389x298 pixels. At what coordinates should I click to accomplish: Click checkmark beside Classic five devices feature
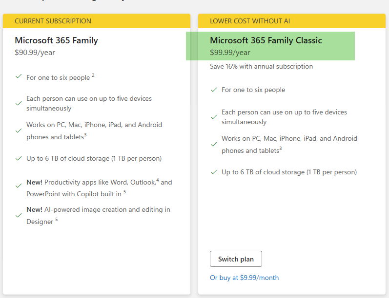click(x=214, y=117)
